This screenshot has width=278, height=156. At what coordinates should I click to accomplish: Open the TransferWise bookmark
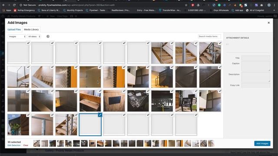coord(170,10)
